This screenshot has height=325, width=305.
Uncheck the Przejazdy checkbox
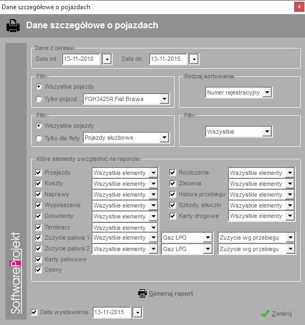pyautogui.click(x=39, y=172)
